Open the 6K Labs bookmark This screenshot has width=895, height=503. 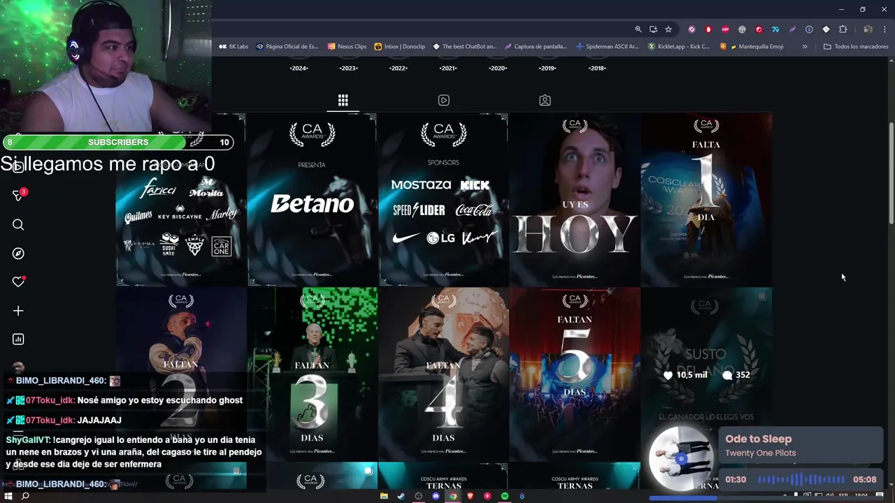click(234, 46)
